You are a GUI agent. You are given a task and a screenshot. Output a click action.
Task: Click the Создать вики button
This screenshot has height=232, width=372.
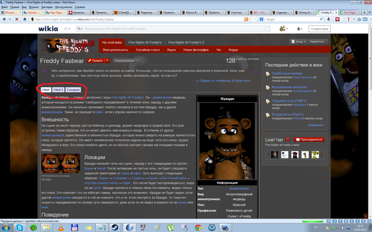tap(319, 28)
